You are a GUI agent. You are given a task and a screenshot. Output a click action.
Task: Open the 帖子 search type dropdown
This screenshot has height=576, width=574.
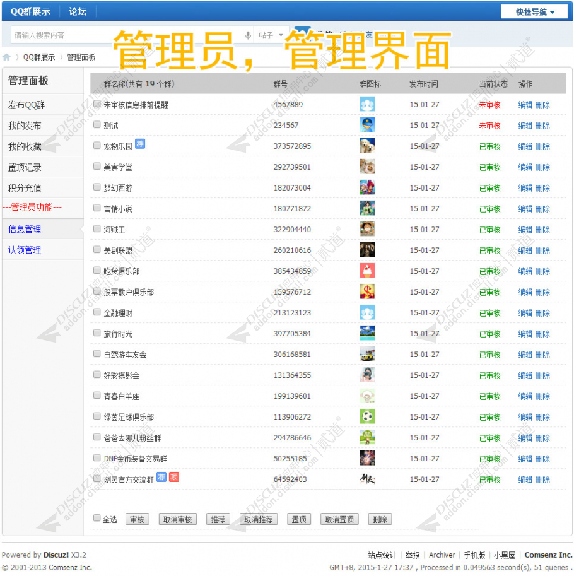click(271, 35)
